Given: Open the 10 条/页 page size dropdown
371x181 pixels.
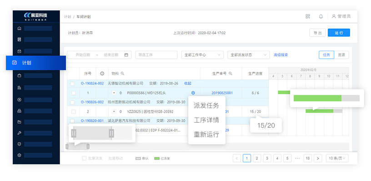Looking at the screenshot, I should 337,158.
